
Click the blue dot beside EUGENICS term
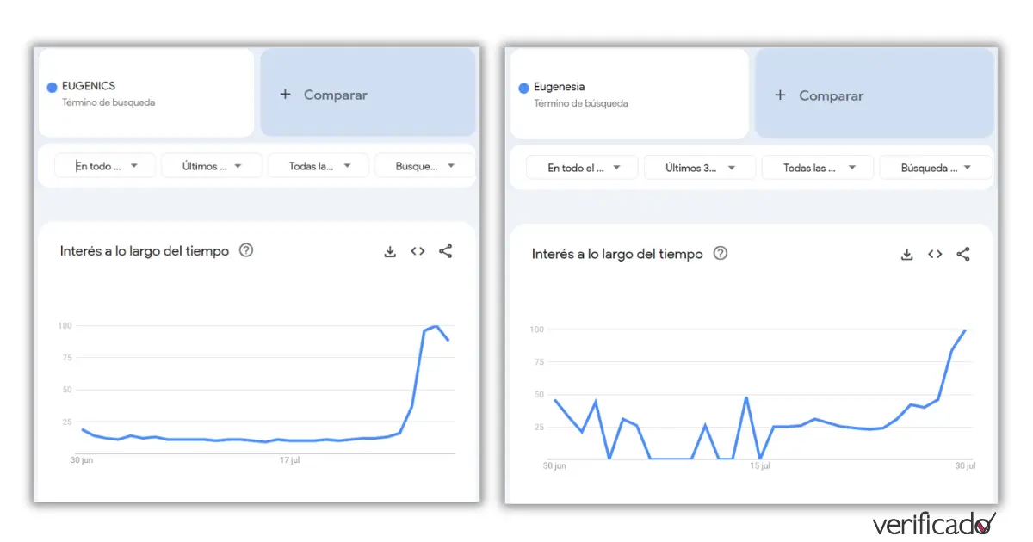tap(52, 87)
